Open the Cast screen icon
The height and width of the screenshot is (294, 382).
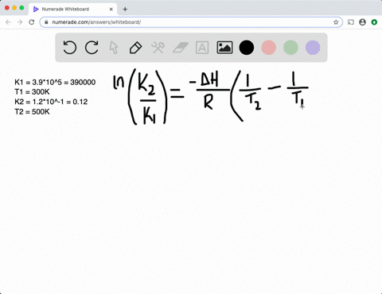pyautogui.click(x=351, y=22)
